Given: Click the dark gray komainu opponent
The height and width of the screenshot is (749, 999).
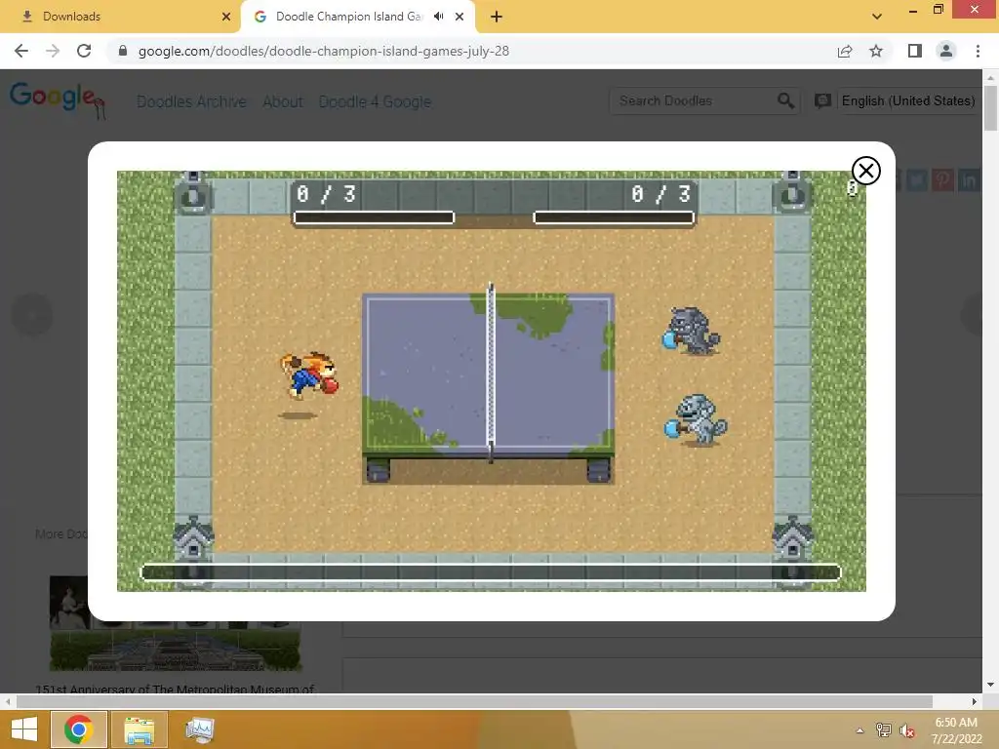Looking at the screenshot, I should click(692, 331).
